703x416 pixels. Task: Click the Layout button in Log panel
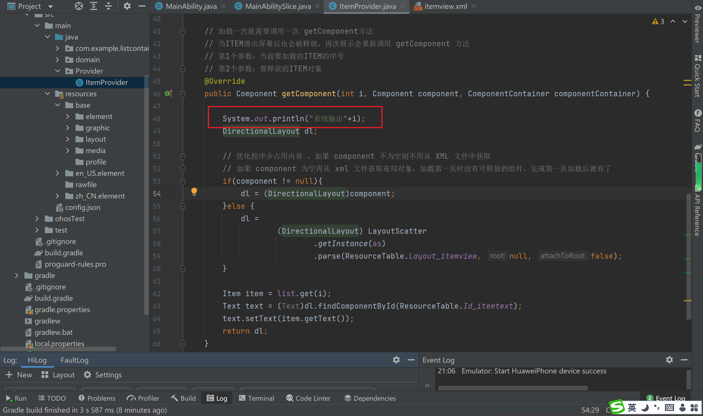coord(58,375)
